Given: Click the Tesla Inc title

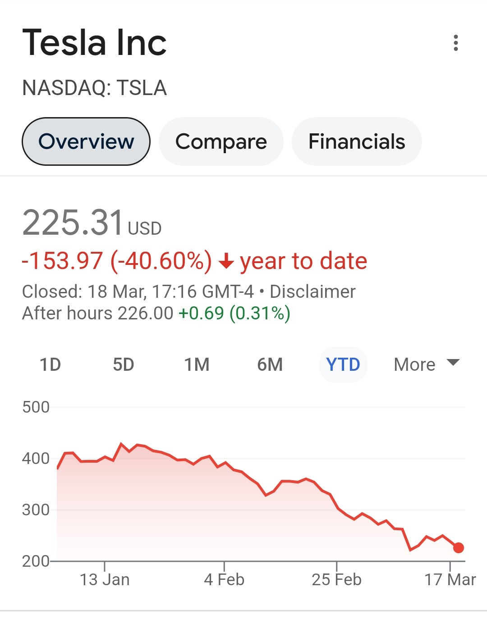Looking at the screenshot, I should pos(95,43).
